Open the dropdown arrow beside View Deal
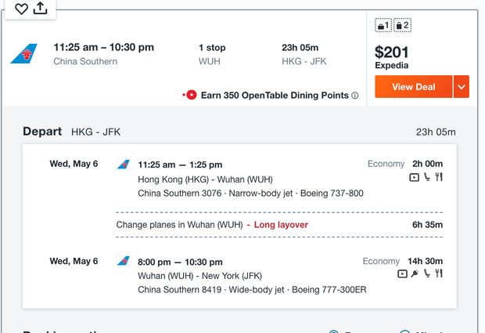Screen dimensions: 485x333 [462, 87]
